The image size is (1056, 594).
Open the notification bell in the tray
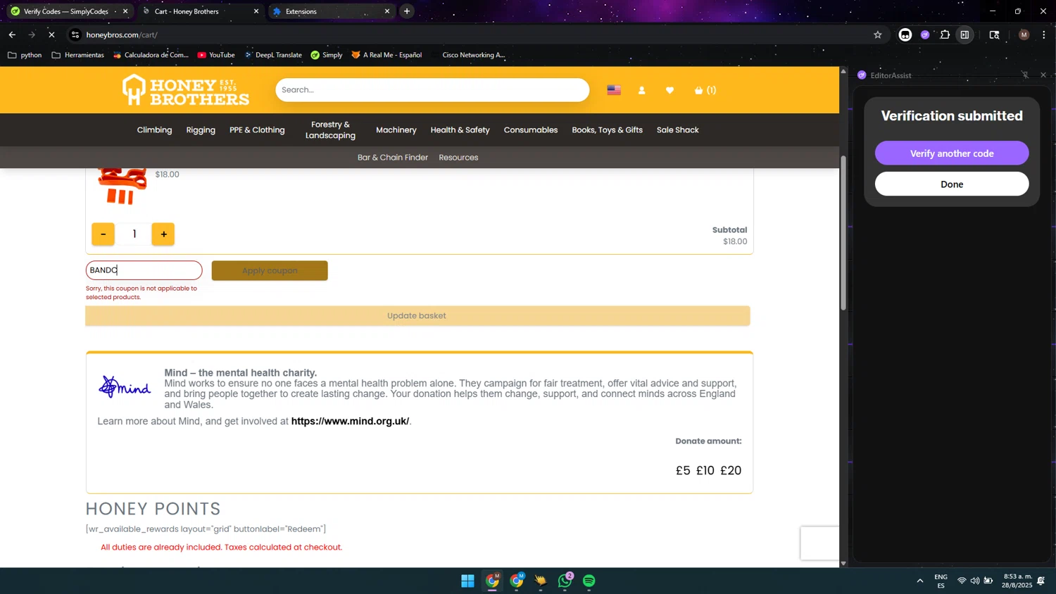tap(1041, 581)
